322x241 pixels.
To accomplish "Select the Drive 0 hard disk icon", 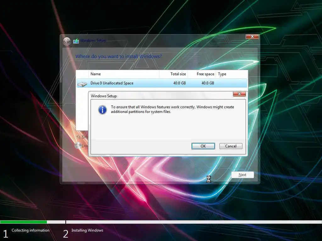I will point(82,84).
